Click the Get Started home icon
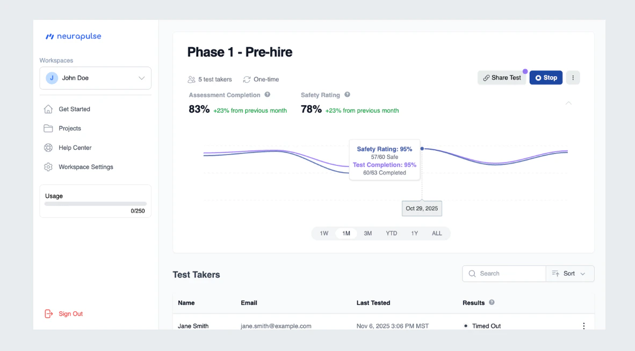 tap(48, 109)
